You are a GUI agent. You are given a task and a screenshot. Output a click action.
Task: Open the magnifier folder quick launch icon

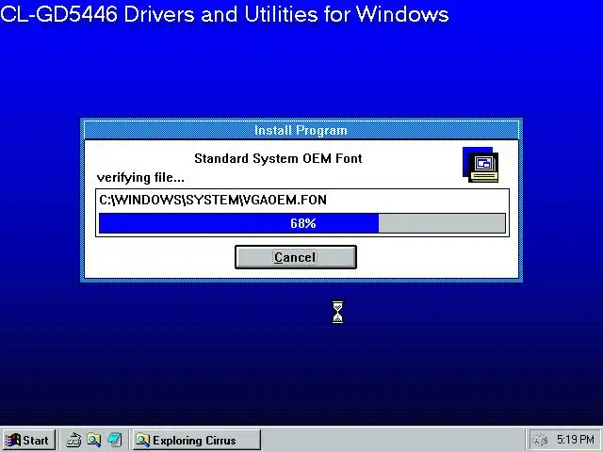(x=94, y=440)
